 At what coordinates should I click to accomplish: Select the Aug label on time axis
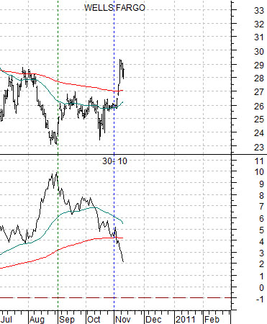tap(37, 320)
